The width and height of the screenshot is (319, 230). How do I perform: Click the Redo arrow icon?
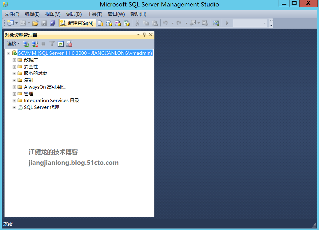(x=179, y=23)
